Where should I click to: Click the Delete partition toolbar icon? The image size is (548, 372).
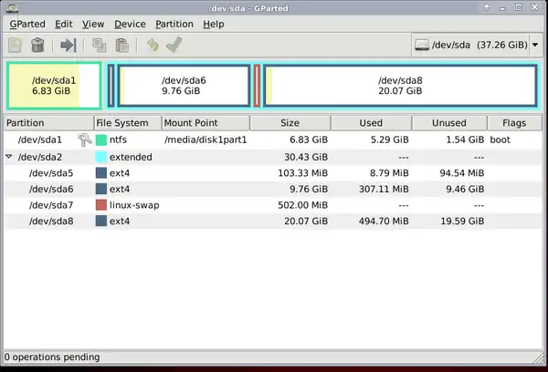37,45
